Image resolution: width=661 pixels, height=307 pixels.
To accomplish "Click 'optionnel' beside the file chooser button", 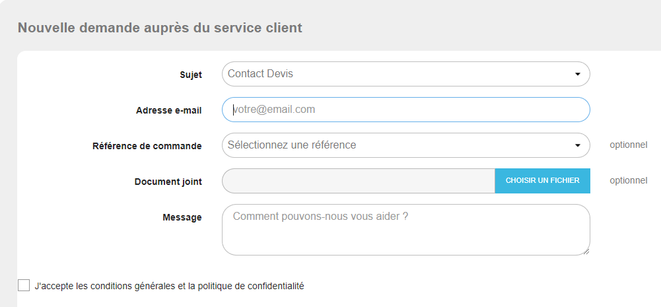I will pyautogui.click(x=628, y=181).
